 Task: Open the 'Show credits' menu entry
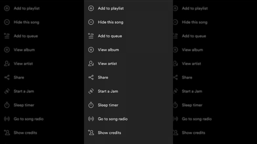(x=109, y=132)
